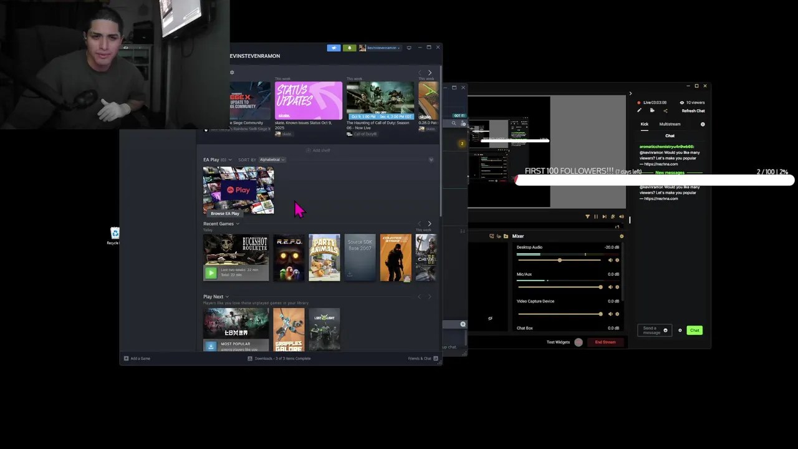Click the Add a Game plus icon

click(126, 359)
